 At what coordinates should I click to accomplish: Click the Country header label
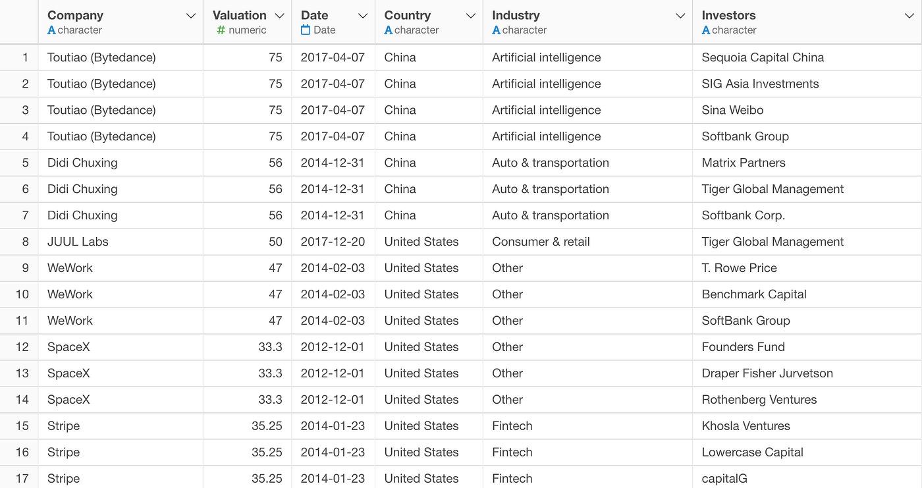coord(407,15)
